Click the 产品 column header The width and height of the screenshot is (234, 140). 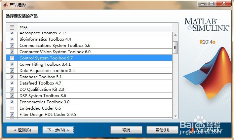pos(95,28)
